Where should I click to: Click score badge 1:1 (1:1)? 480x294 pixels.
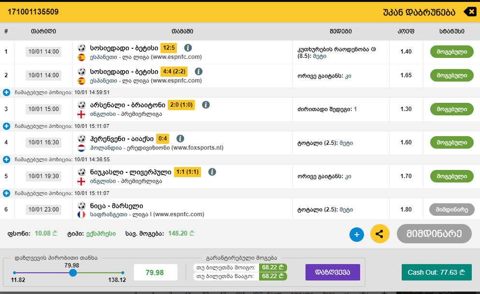pos(188,172)
